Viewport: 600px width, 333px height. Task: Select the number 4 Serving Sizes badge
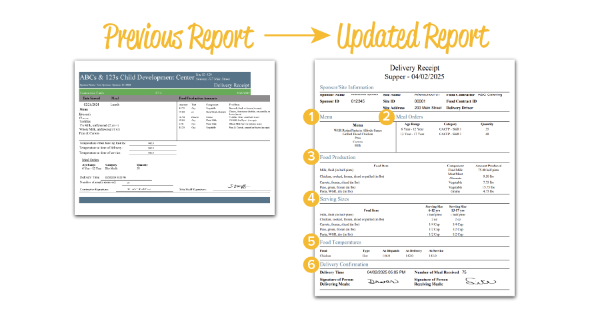[x=309, y=198]
